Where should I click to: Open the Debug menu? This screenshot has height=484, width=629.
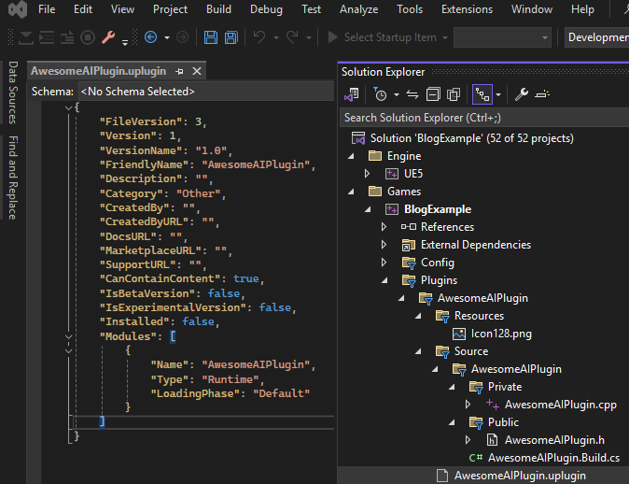[266, 9]
